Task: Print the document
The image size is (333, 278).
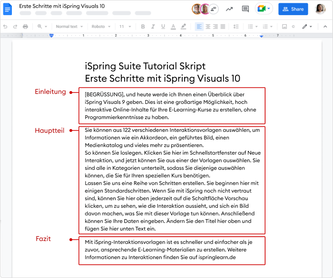Action: [x=26, y=27]
